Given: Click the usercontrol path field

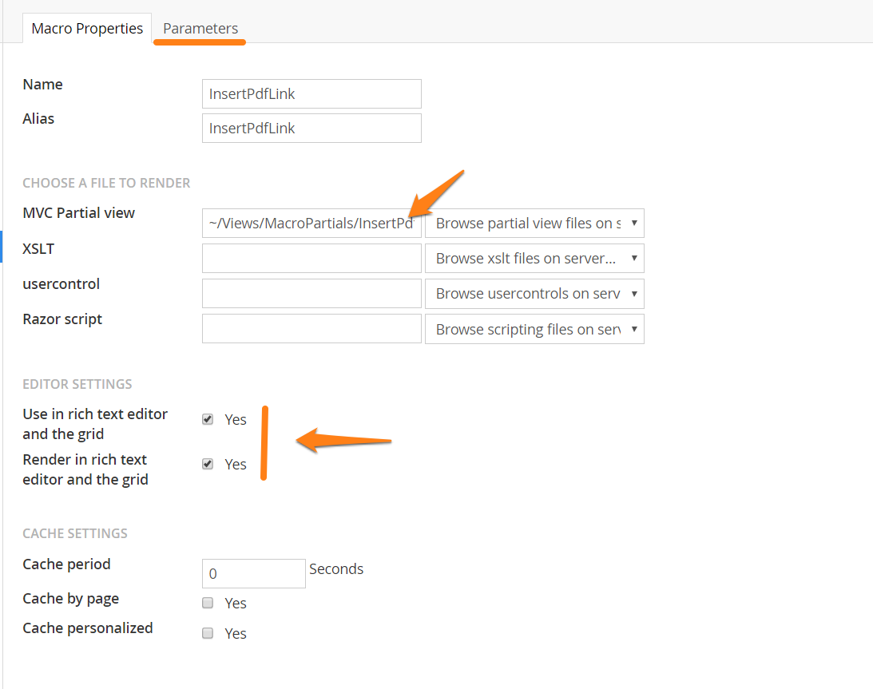Looking at the screenshot, I should click(x=312, y=294).
